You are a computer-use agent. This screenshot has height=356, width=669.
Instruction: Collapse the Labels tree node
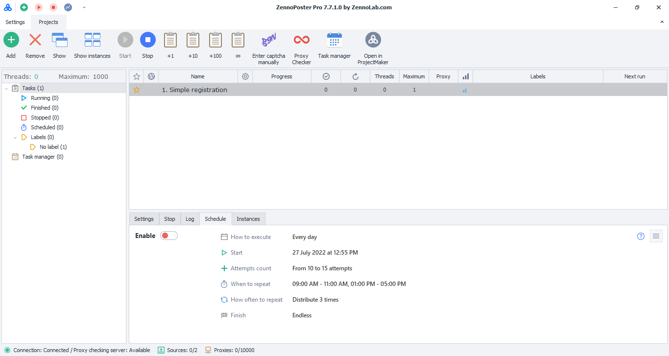point(15,138)
